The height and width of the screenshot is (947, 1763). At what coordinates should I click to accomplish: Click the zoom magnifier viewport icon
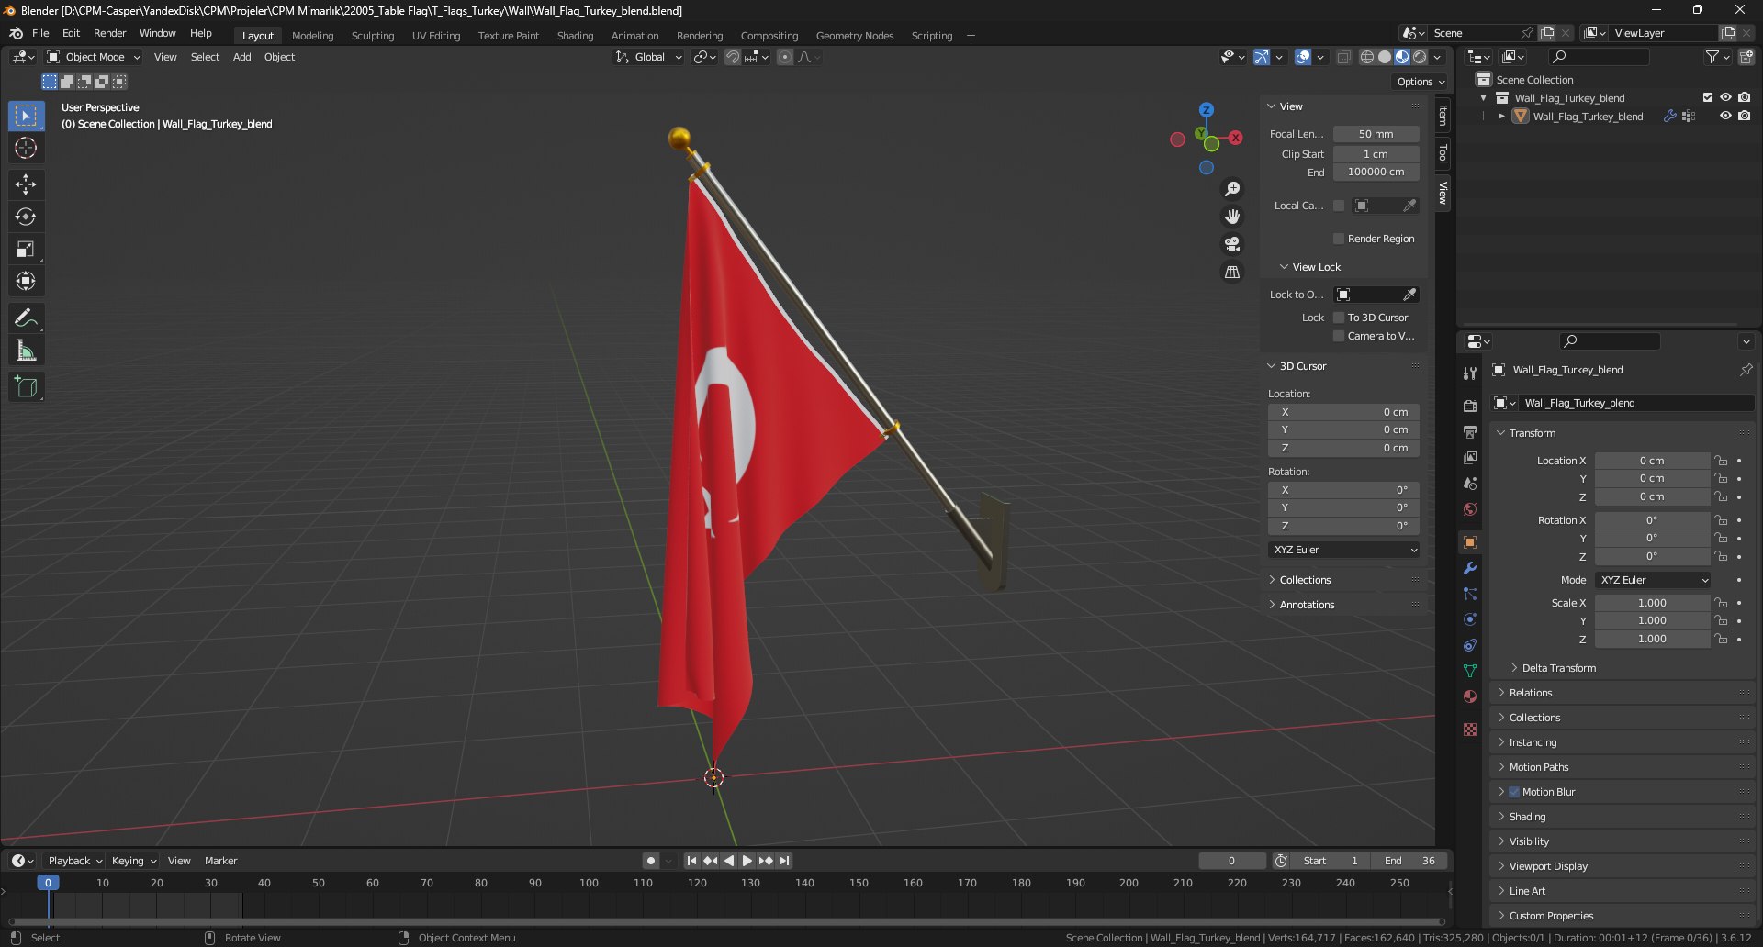[x=1232, y=189]
